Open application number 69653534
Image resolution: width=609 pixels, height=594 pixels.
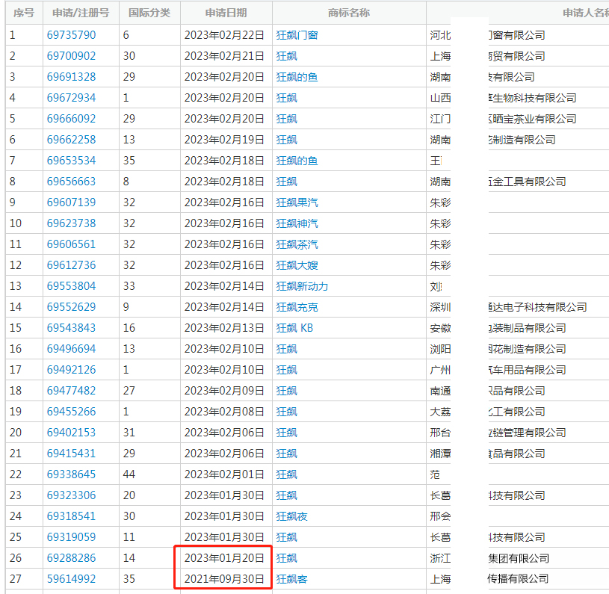click(71, 161)
